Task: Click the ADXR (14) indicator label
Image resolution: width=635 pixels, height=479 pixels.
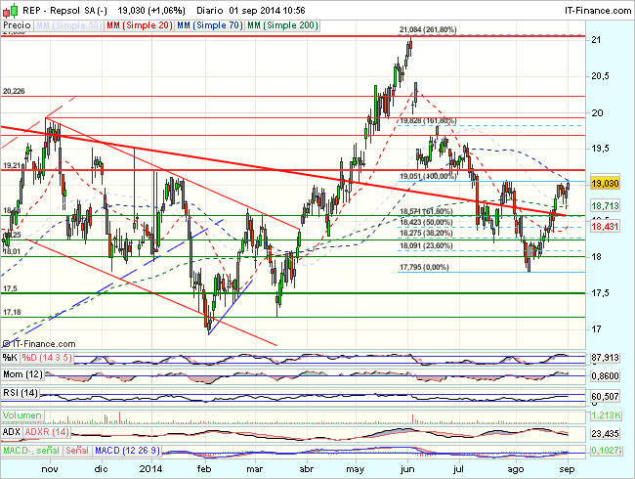Action: (x=47, y=431)
